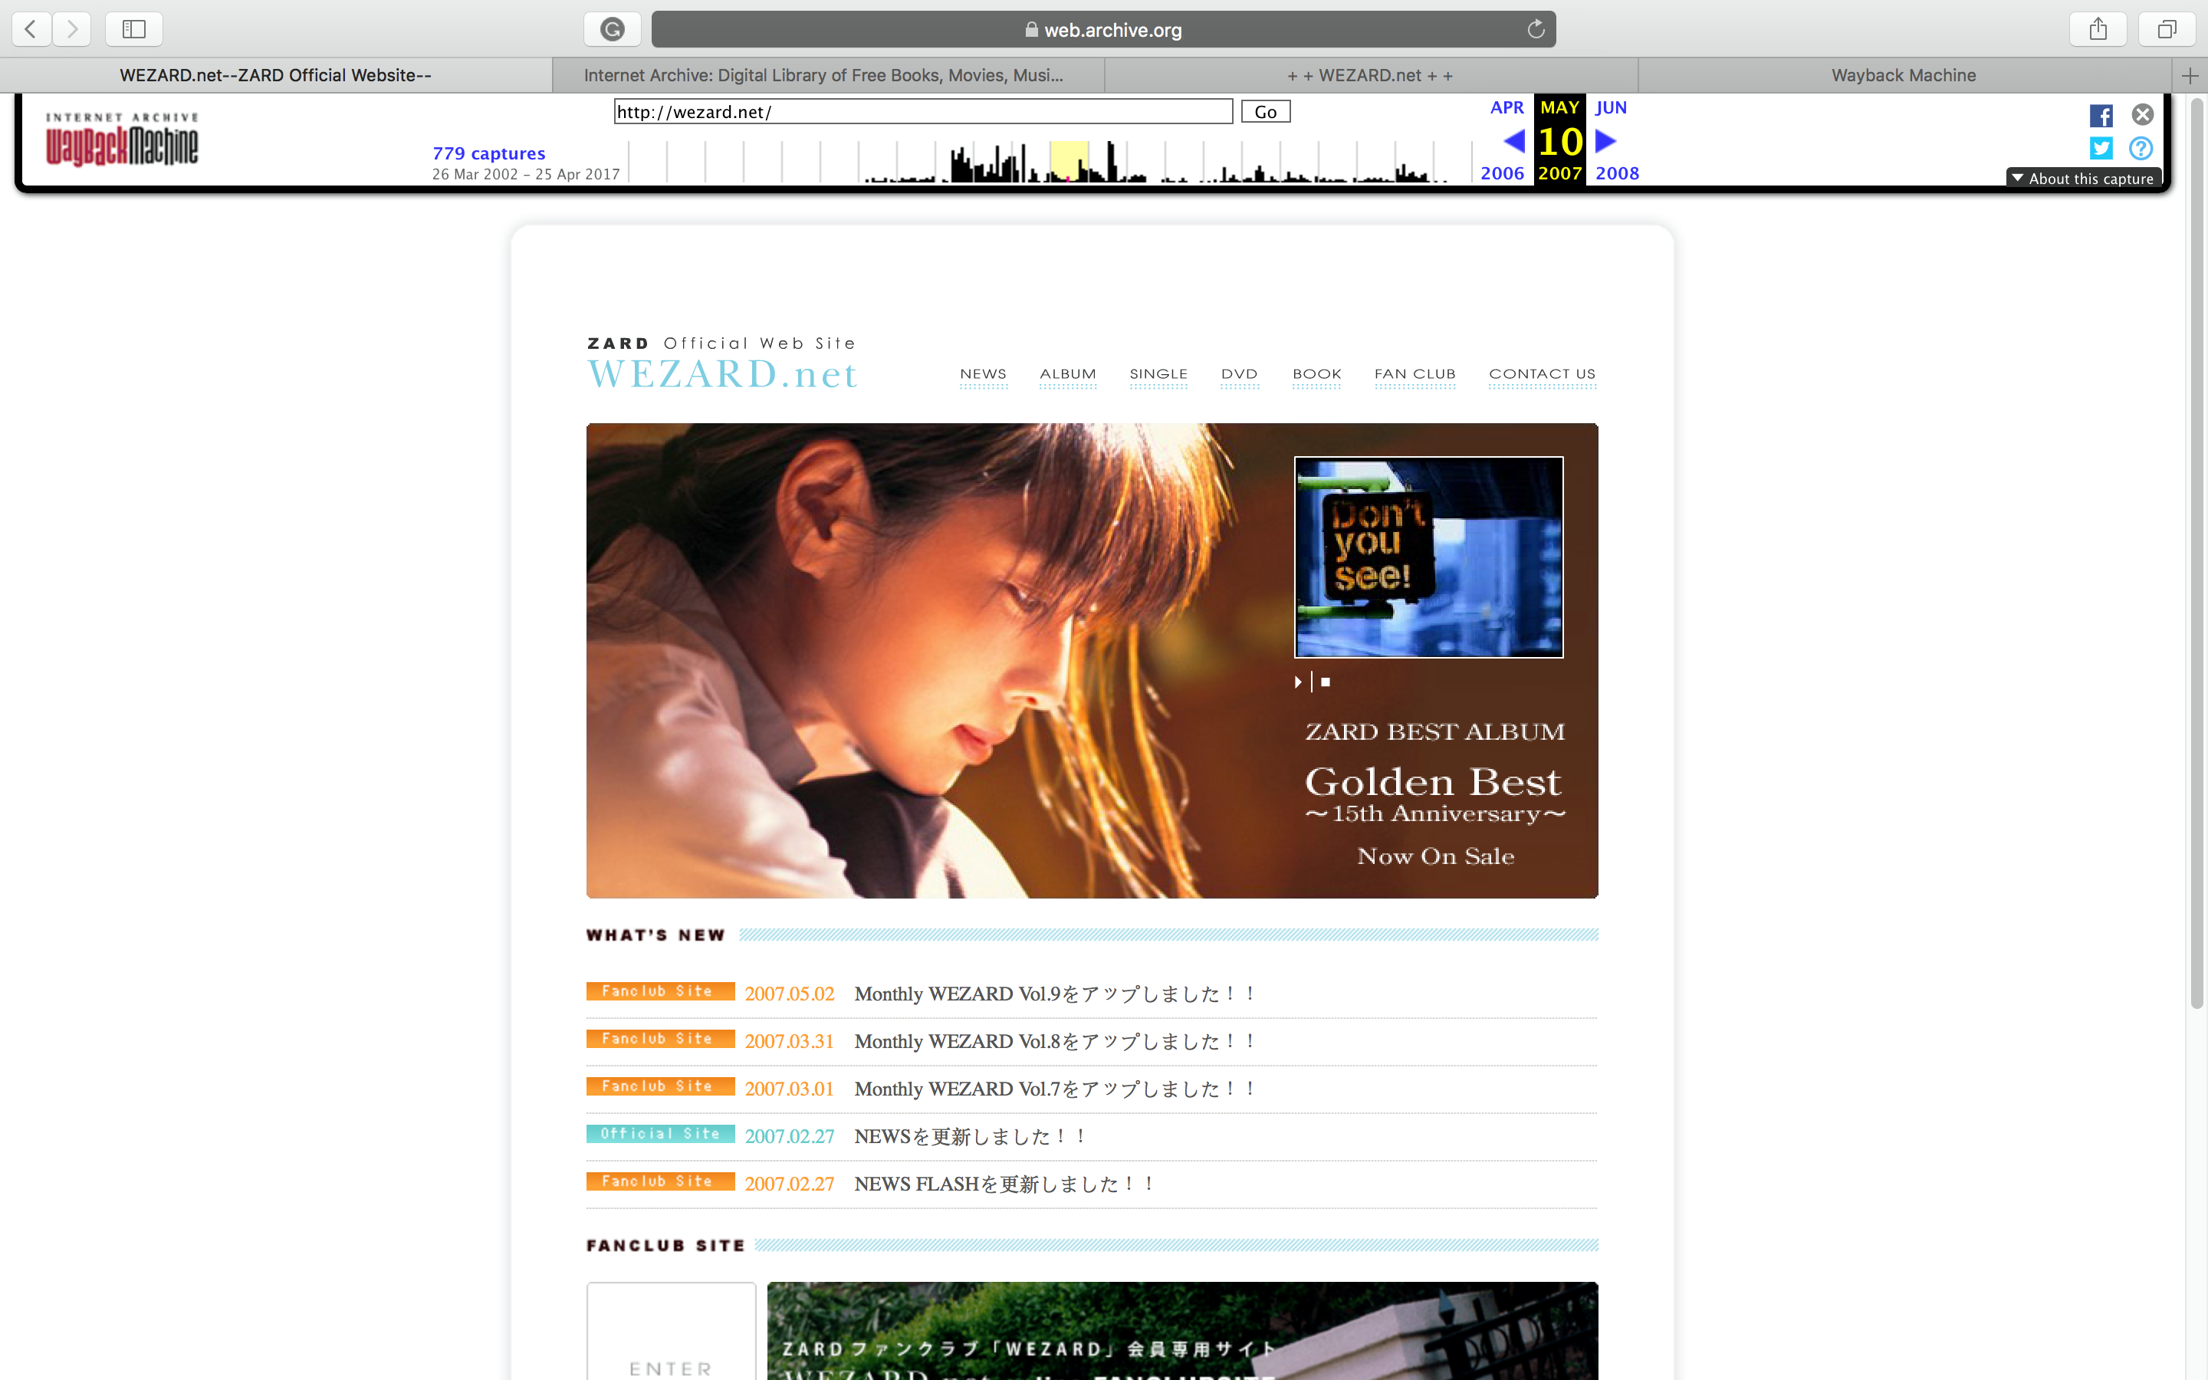
Task: Share capture on Twitter icon
Action: tap(2101, 148)
